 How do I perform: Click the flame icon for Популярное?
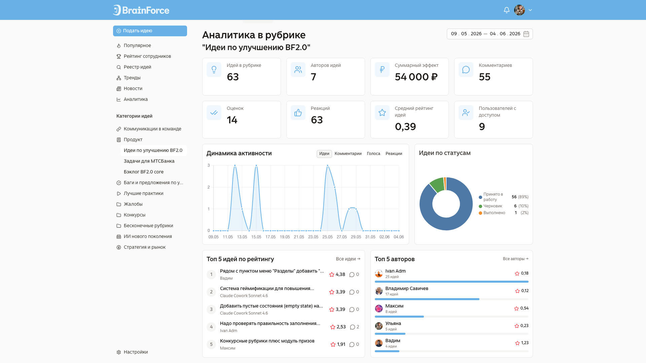click(119, 46)
